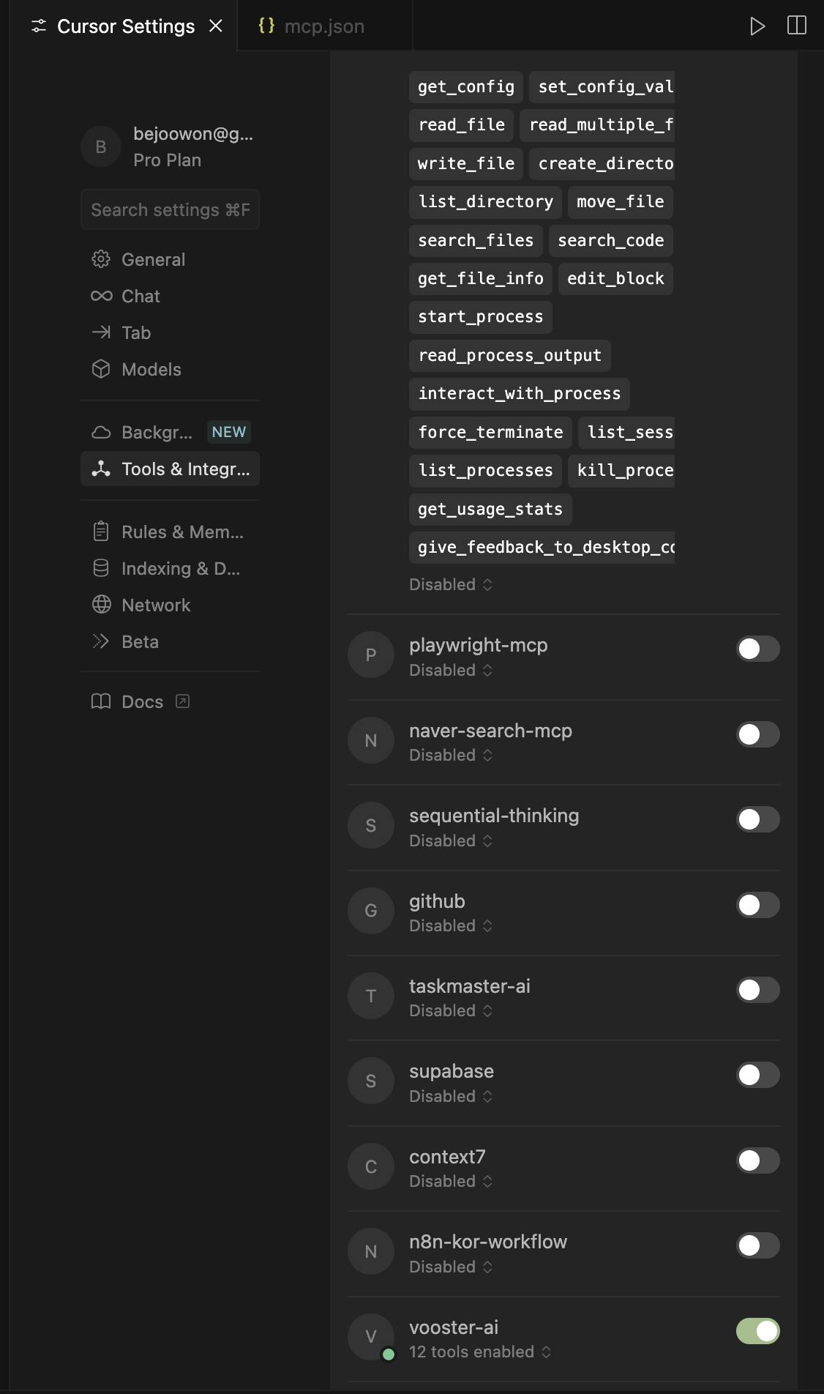Switch to the mcp.json tab
Screen dimensions: 824x1394
click(312, 26)
